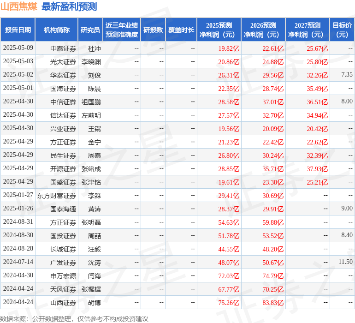
Task: Sort by 2025预测净利润 column header
Action: pyautogui.click(x=219, y=30)
